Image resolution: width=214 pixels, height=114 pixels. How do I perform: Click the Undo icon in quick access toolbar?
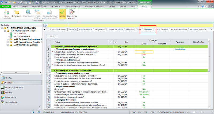tap(6, 2)
